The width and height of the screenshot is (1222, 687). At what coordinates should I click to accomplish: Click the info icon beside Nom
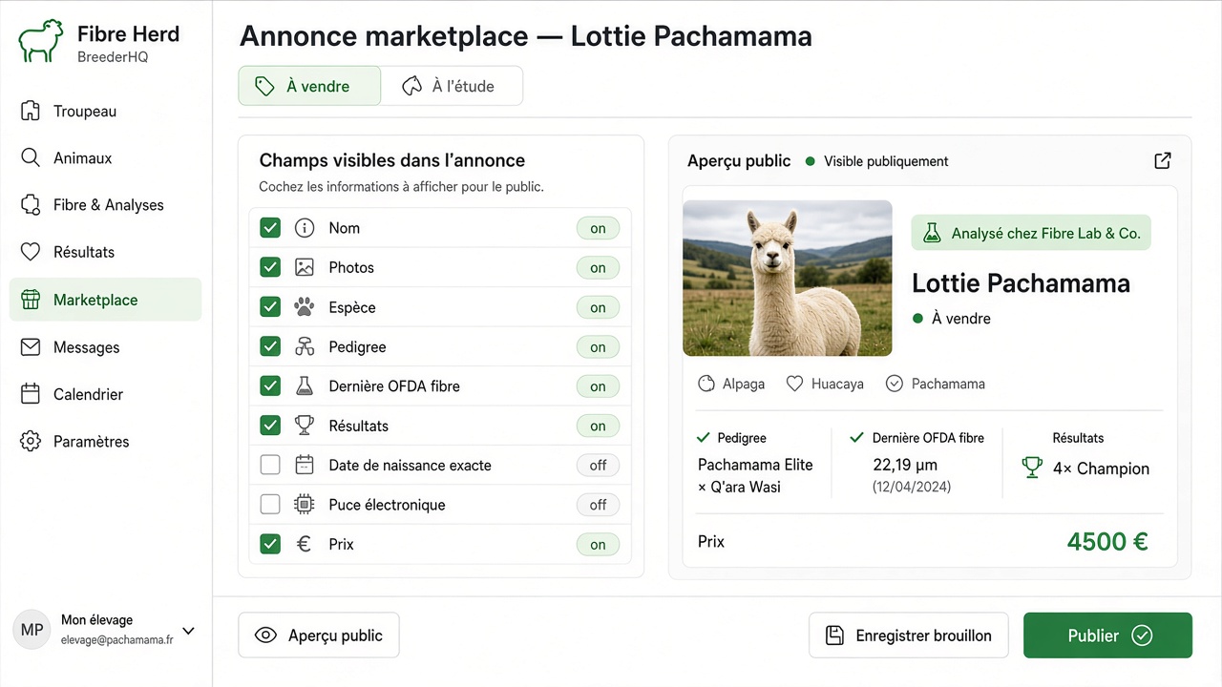tap(305, 228)
